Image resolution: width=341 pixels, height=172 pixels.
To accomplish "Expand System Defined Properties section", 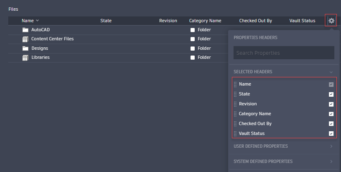I will coord(331,161).
